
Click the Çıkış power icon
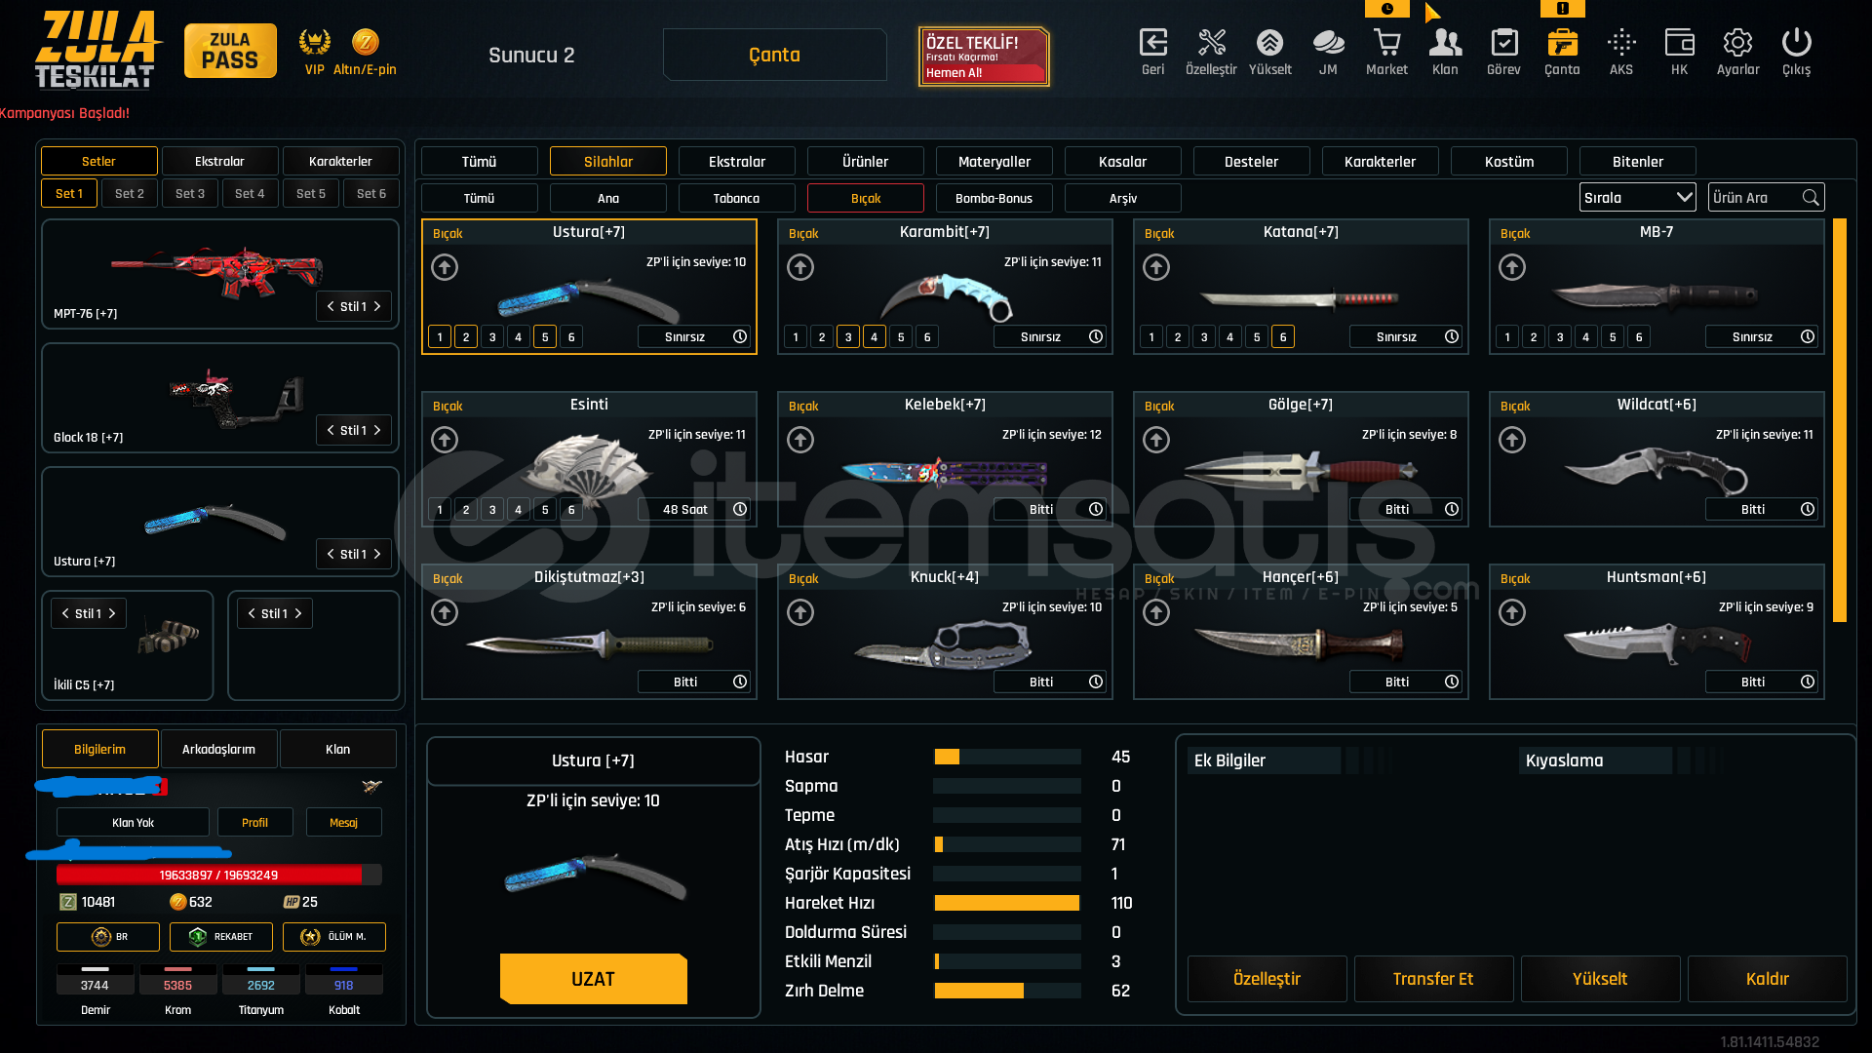[x=1796, y=44]
